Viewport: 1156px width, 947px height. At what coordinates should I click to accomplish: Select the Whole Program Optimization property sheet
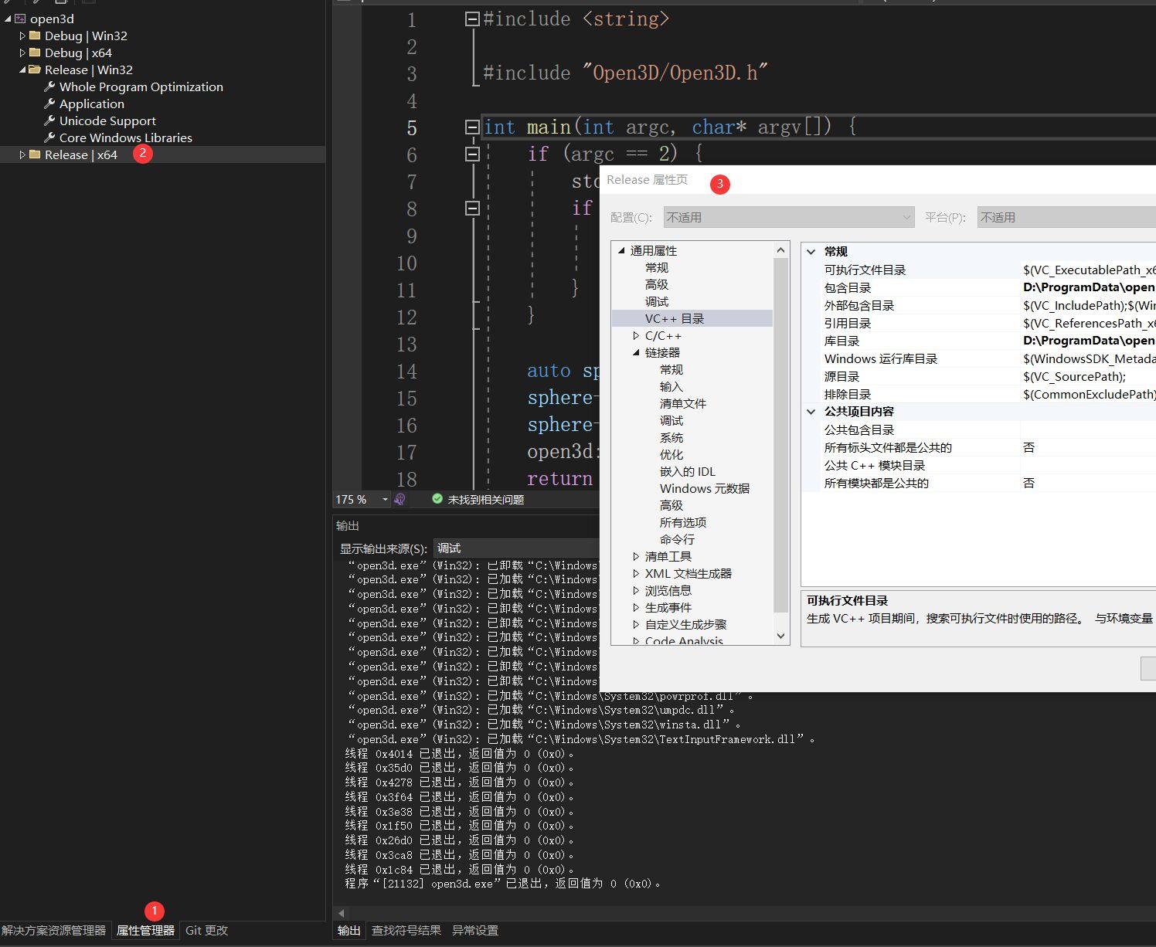(141, 87)
